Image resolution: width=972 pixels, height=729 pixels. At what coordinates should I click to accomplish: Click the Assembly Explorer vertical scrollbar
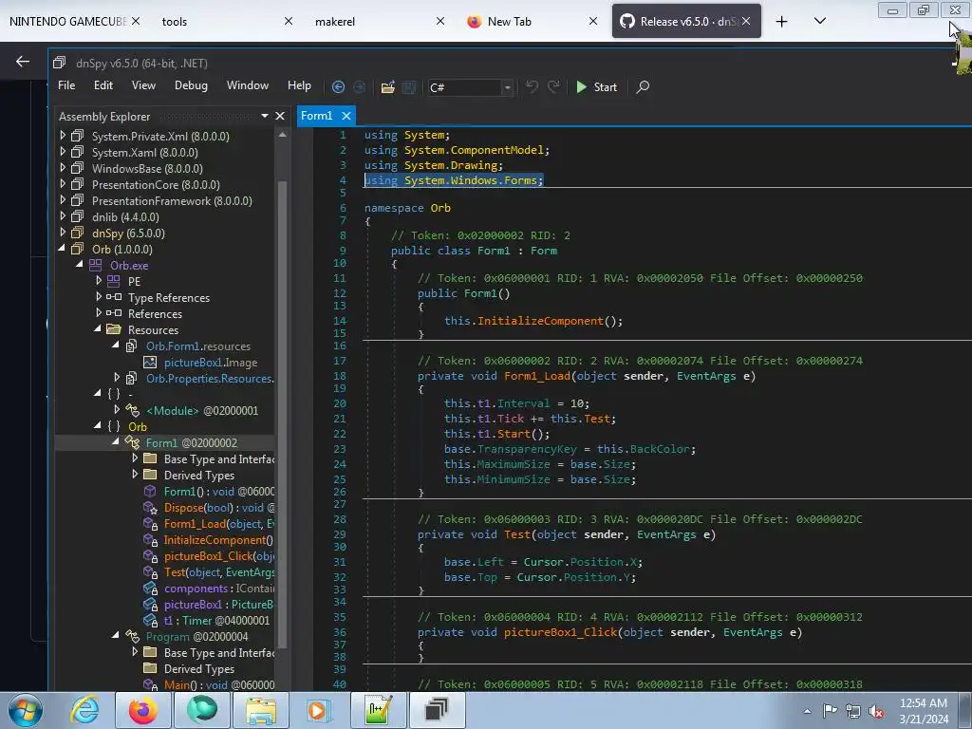[282, 416]
